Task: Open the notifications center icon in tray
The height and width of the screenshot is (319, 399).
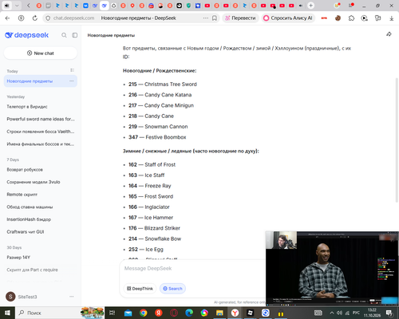Action: pos(389,313)
